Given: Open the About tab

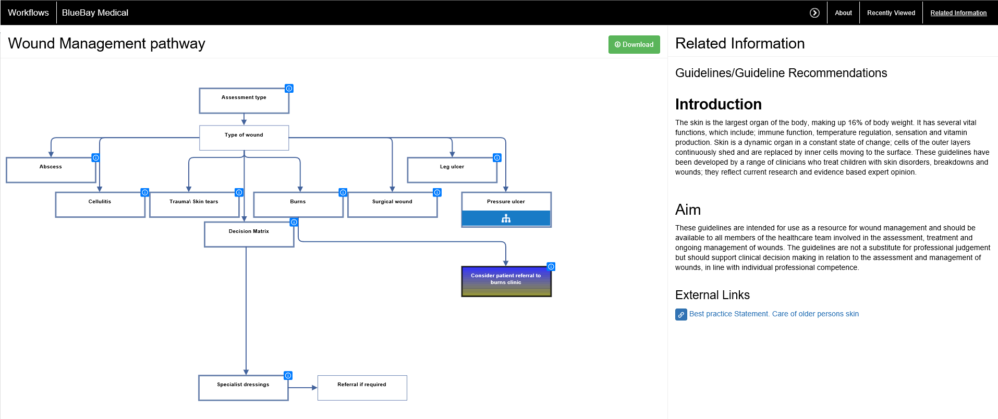Looking at the screenshot, I should 843,13.
